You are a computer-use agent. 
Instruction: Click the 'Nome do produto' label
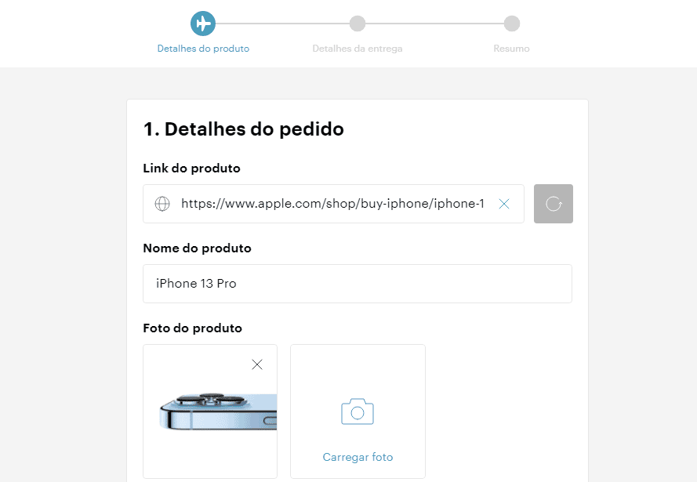(x=198, y=248)
